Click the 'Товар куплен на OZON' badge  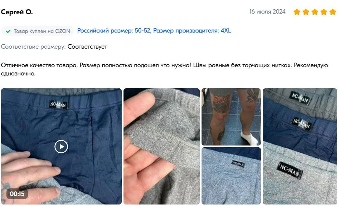[x=37, y=31]
